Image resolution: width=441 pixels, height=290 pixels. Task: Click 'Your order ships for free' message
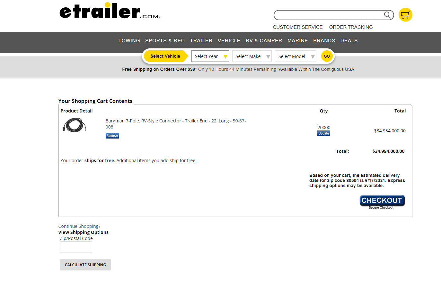tap(128, 161)
